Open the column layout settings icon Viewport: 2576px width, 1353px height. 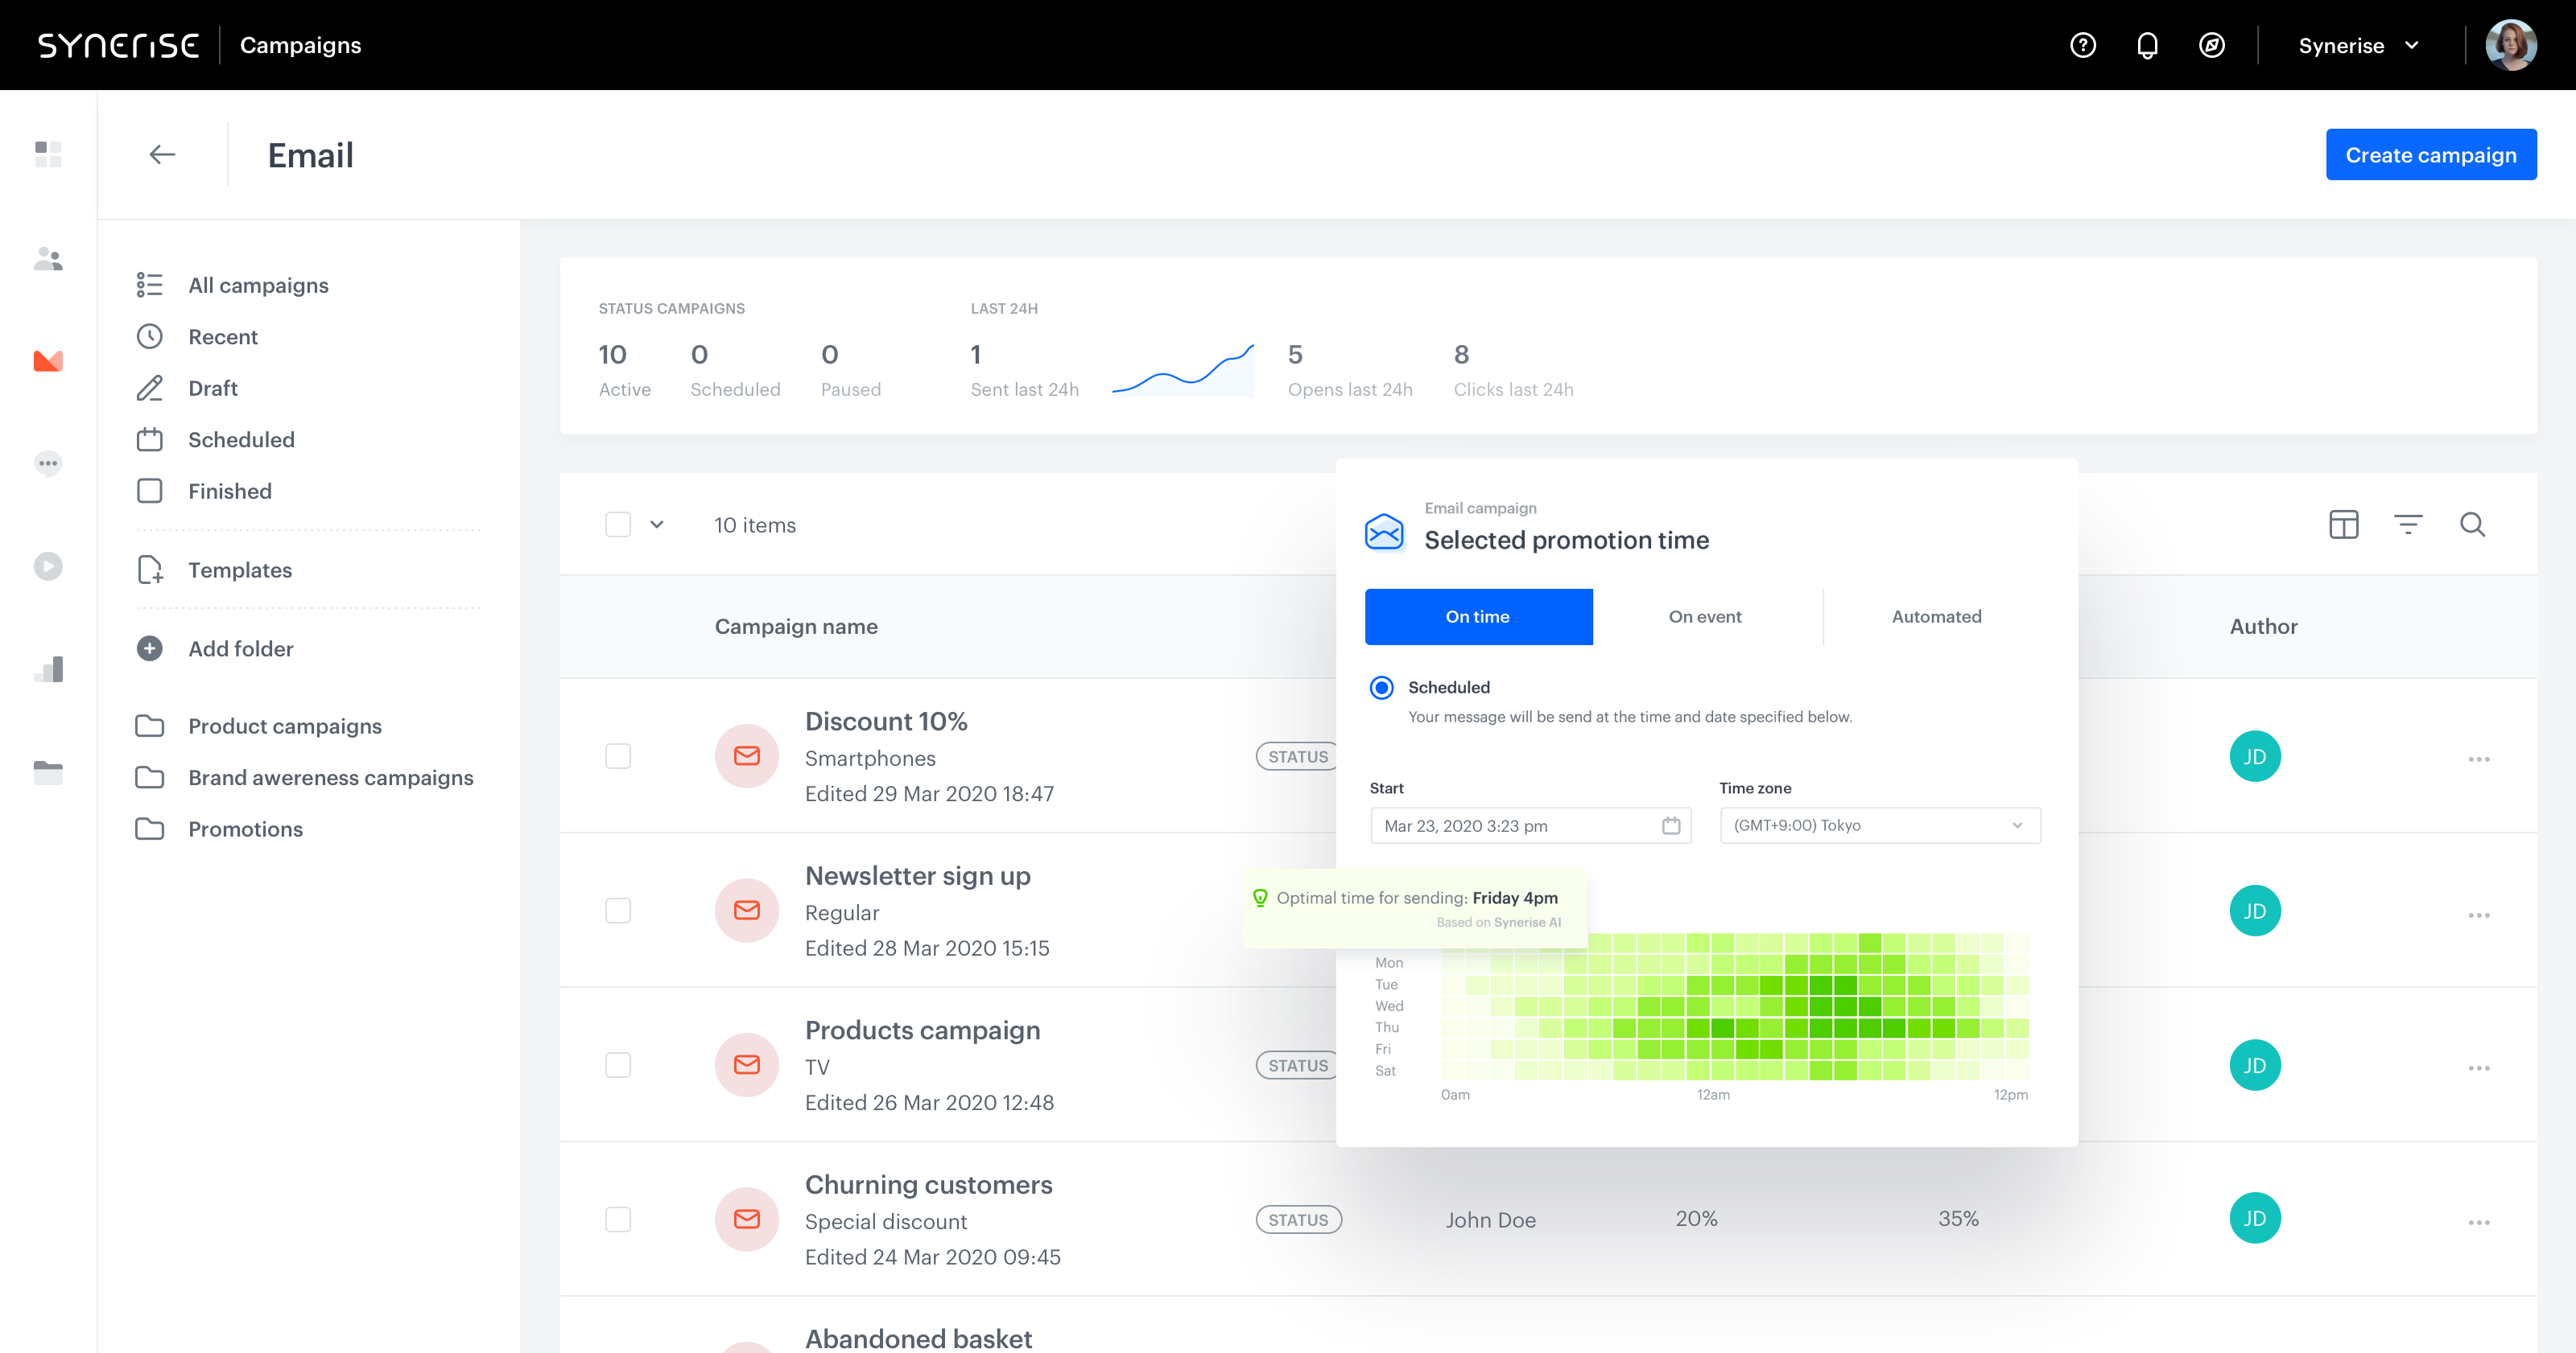[2343, 524]
